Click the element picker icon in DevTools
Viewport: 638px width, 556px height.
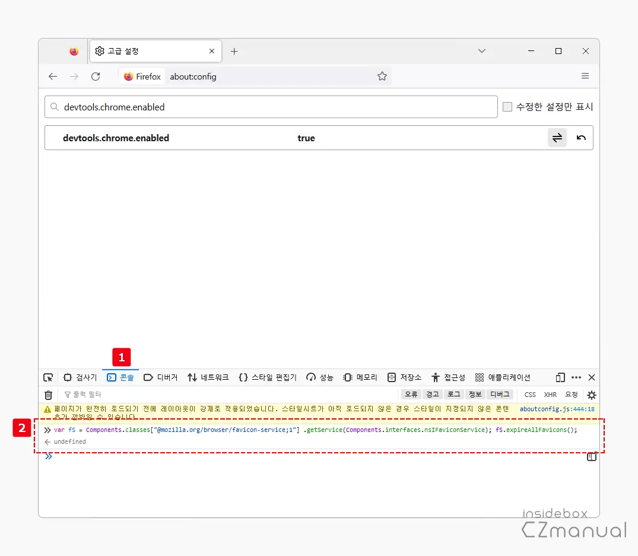pos(49,377)
